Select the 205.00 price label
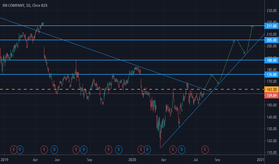Screen dimensions: 279x164 tap(272, 40)
